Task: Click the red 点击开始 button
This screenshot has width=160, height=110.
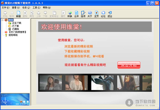Action: point(129,65)
